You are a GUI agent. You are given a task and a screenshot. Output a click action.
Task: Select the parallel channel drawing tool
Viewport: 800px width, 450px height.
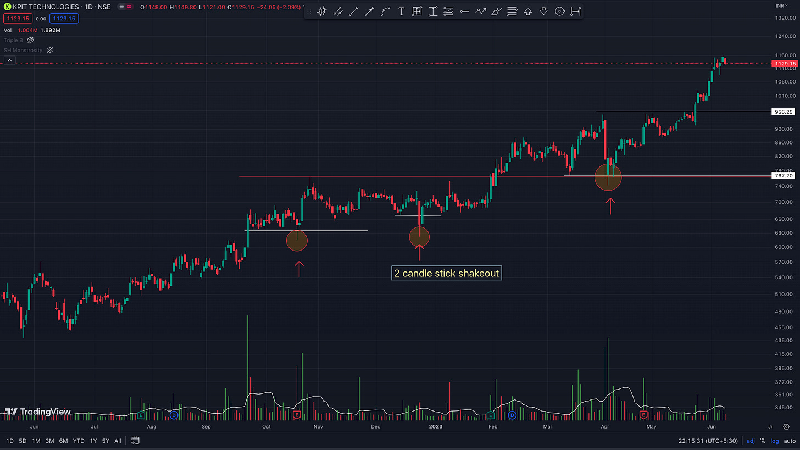click(338, 11)
